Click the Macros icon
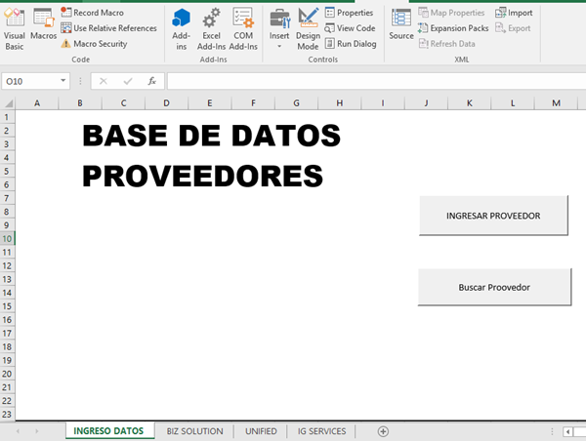This screenshot has width=586, height=441. (x=43, y=24)
